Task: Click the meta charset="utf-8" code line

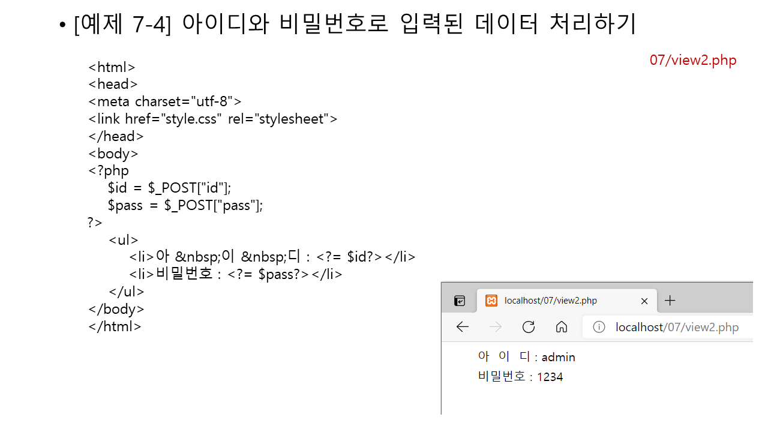Action: pos(164,101)
